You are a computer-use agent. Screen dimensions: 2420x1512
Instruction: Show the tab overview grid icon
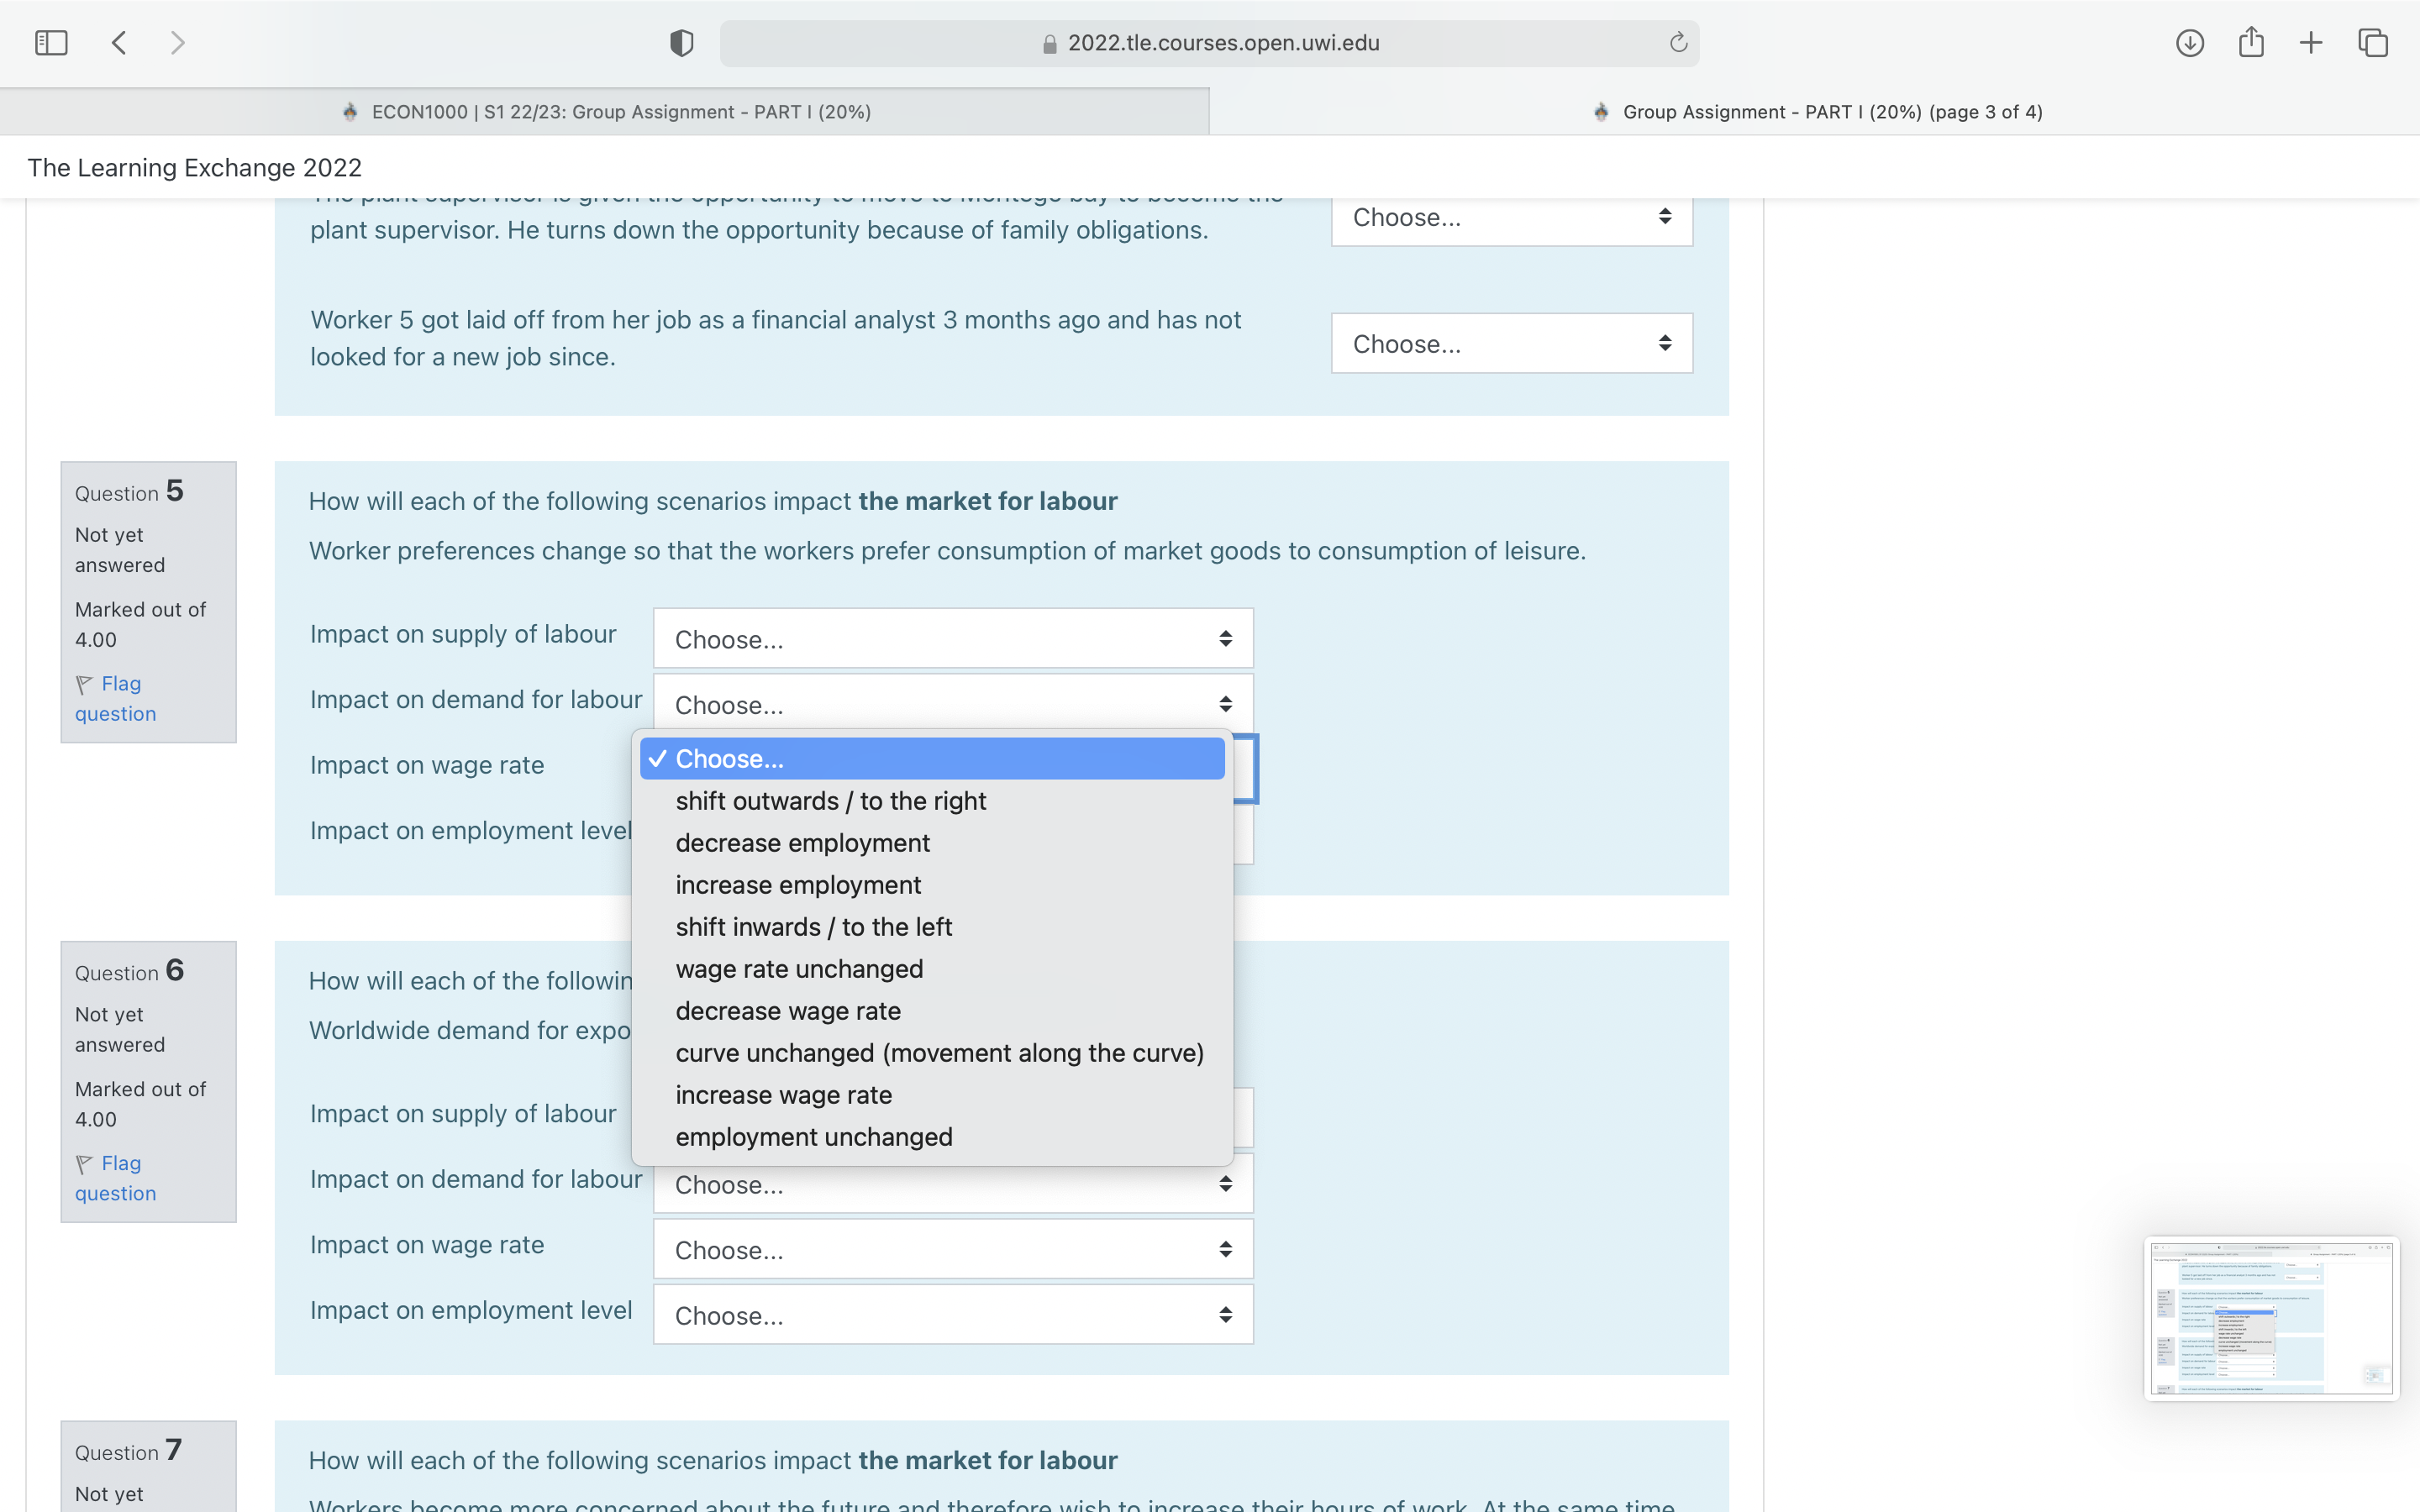pos(2372,42)
